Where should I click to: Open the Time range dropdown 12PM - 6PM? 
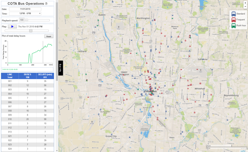pyautogui.click(x=25, y=14)
